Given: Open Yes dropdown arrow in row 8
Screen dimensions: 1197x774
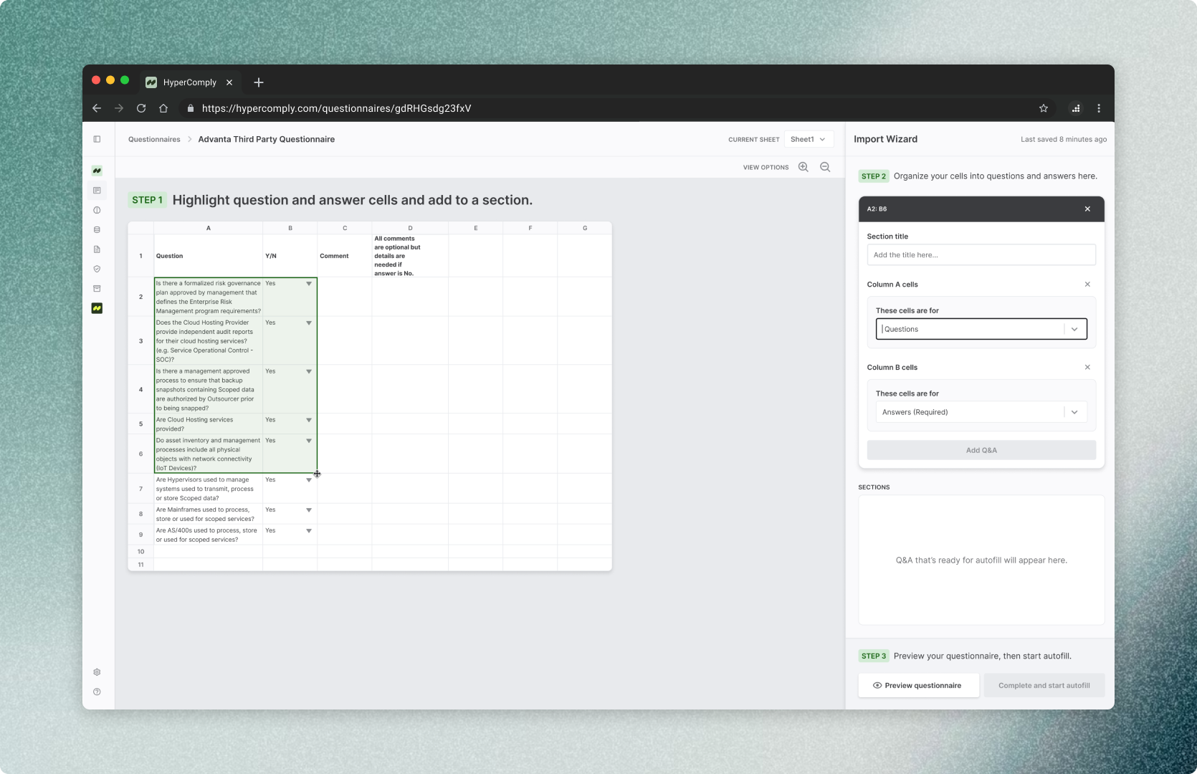Looking at the screenshot, I should pos(309,510).
